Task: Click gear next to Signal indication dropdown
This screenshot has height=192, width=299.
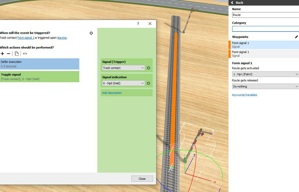Action: pyautogui.click(x=148, y=83)
